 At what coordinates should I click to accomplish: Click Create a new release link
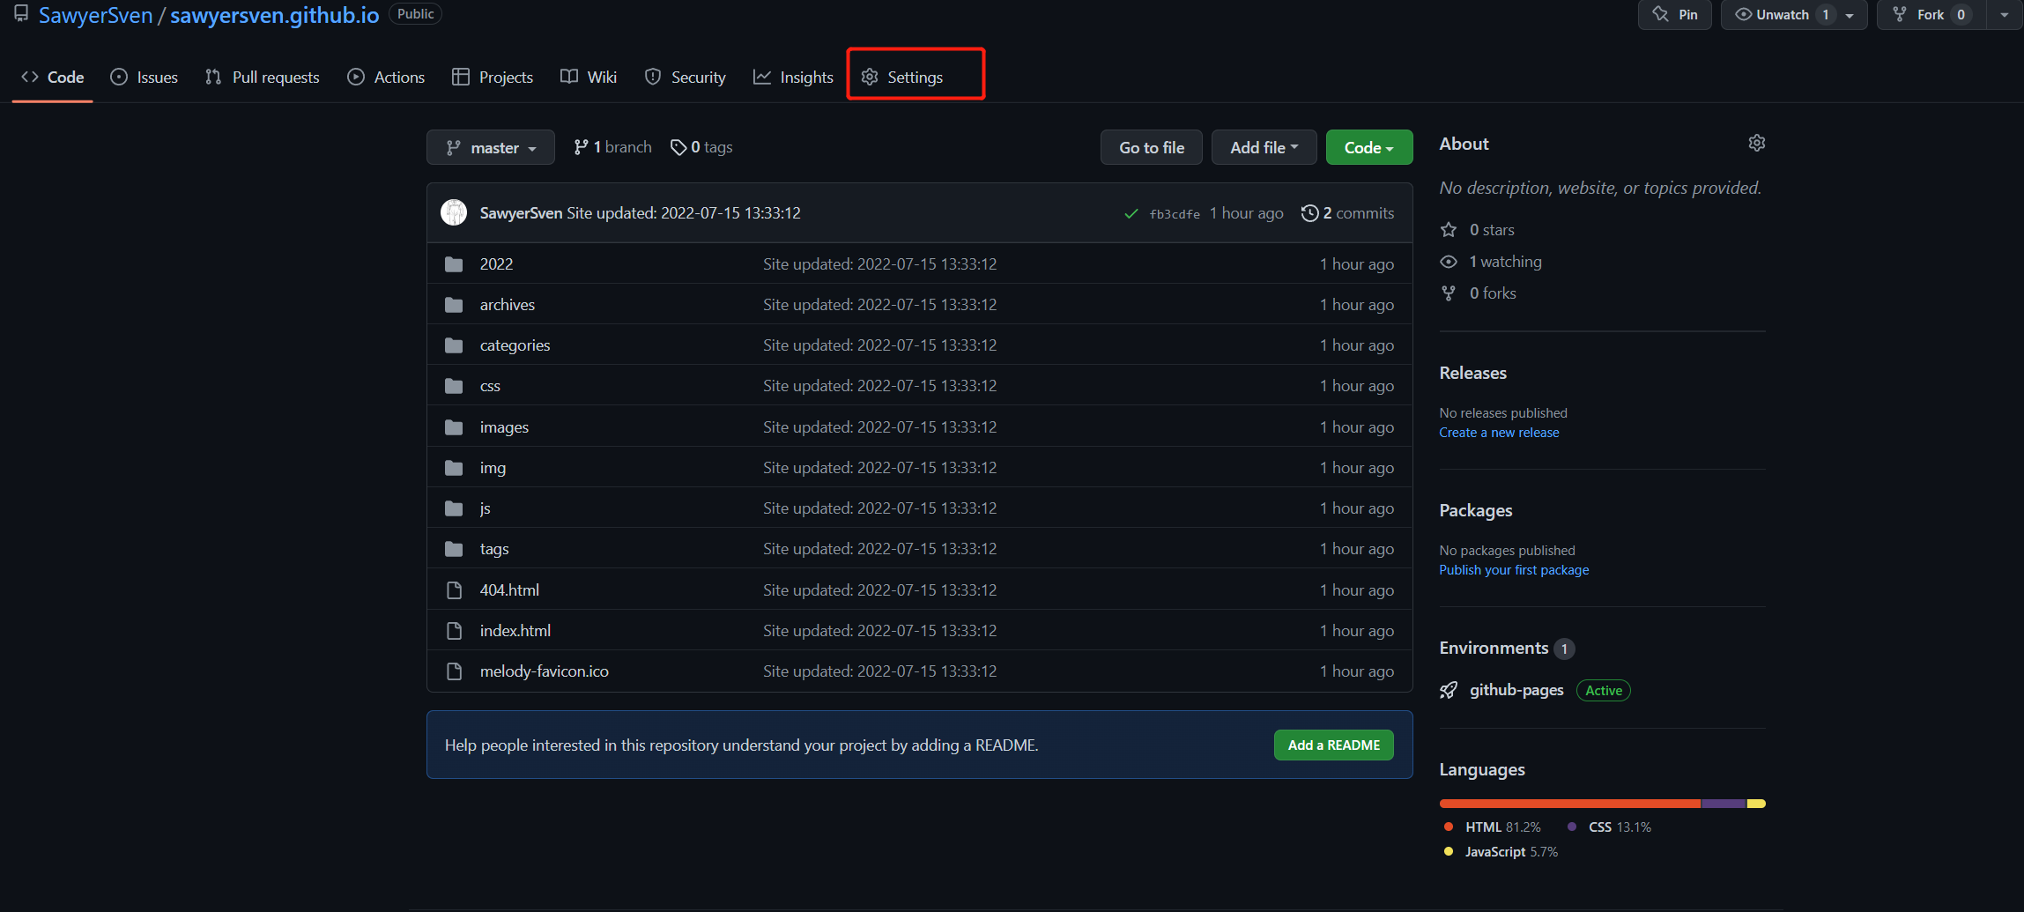click(x=1499, y=432)
